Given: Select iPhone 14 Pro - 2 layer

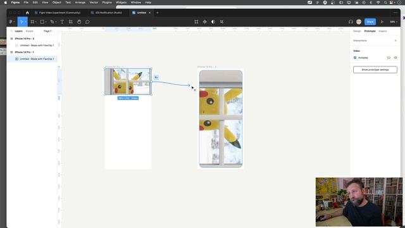Looking at the screenshot, I should [25, 39].
